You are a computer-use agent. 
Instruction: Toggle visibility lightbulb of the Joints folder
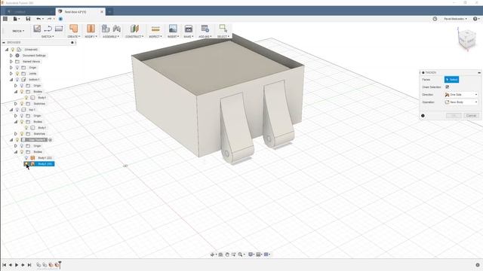(x=17, y=74)
